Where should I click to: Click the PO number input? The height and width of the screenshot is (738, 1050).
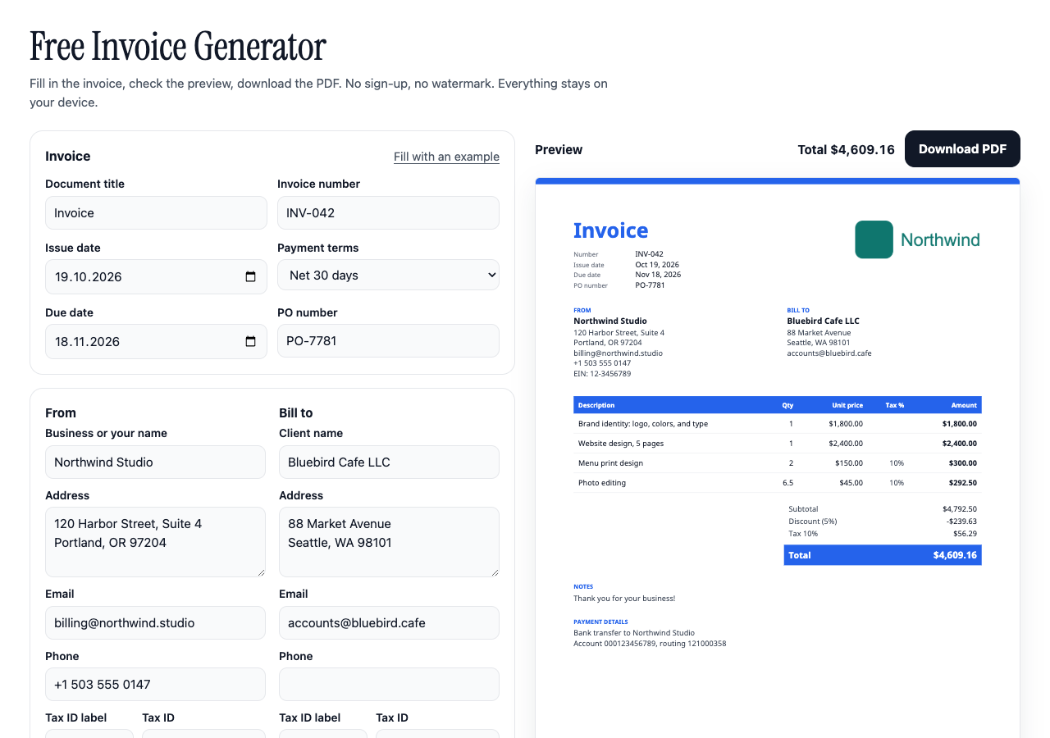[388, 341]
